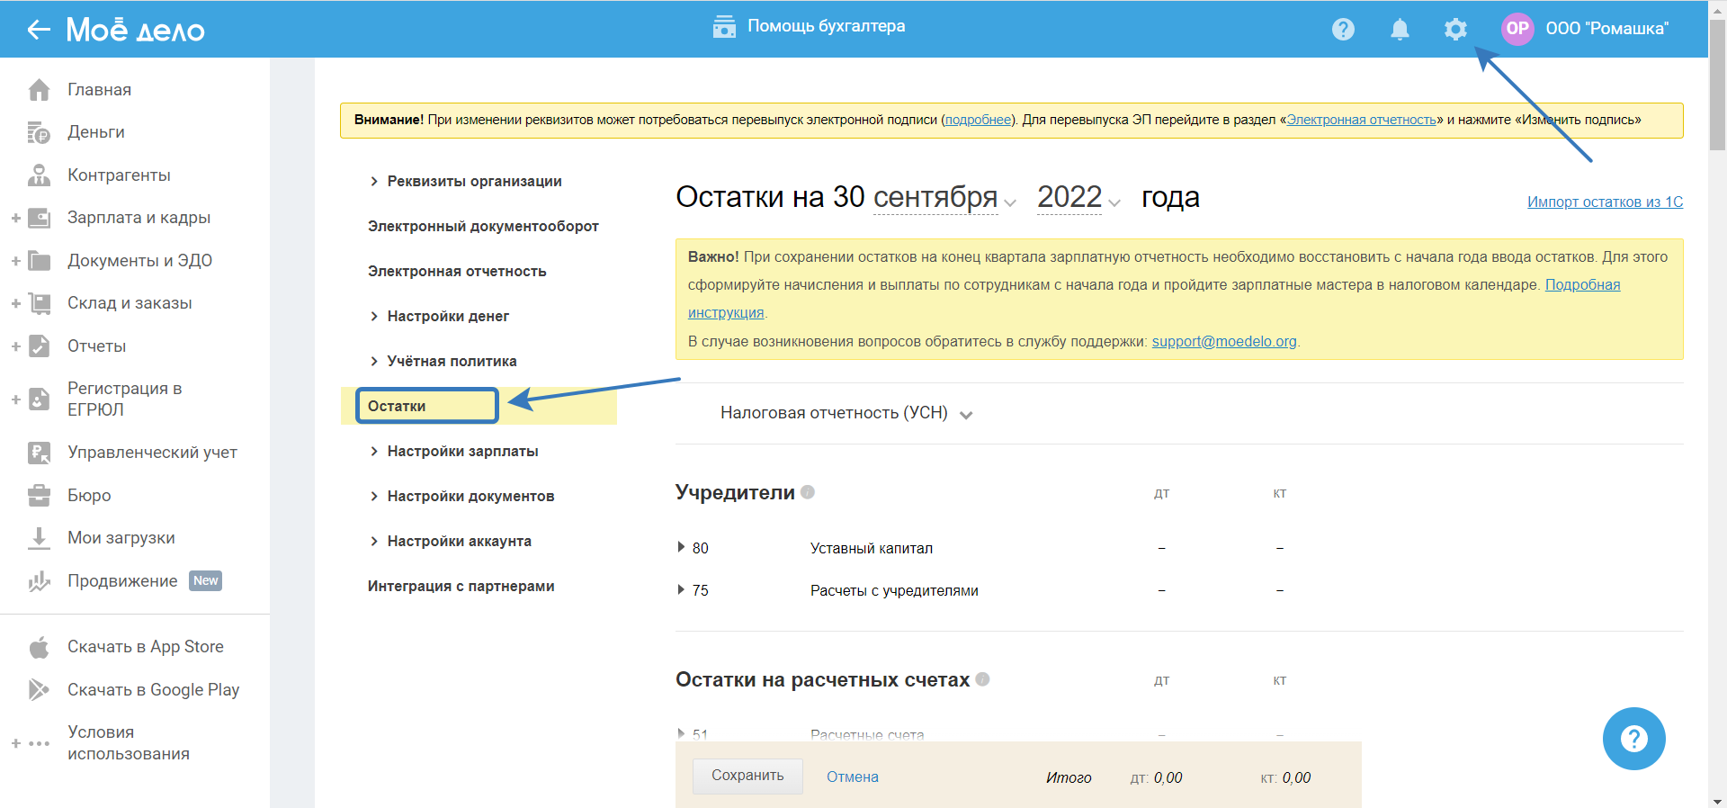Click the Google Play icon
Screen dimensions: 1727x808
pos(39,690)
